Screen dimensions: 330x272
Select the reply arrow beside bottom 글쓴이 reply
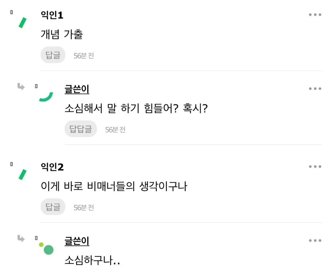point(21,239)
